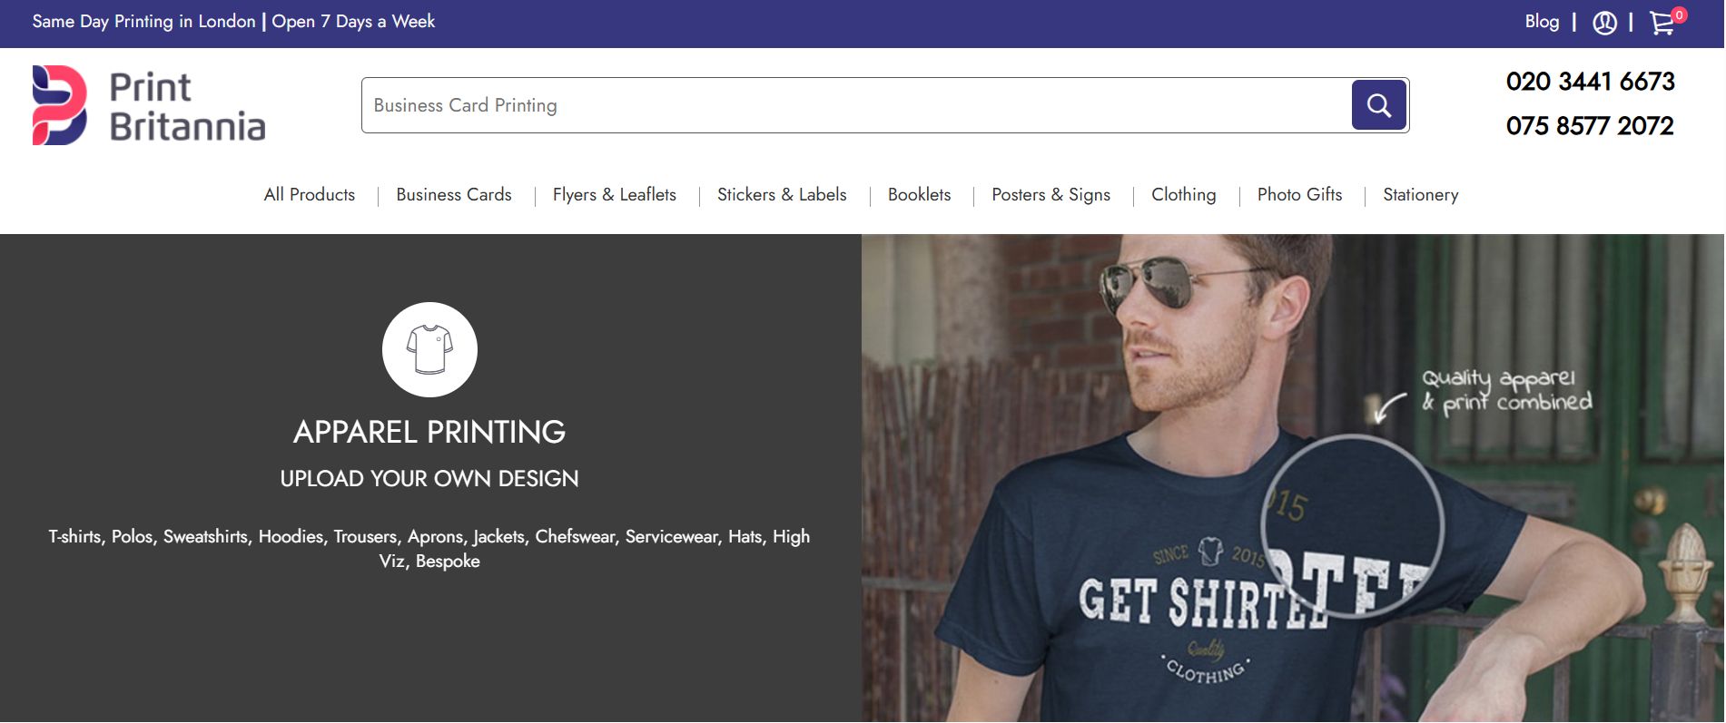Click the Print Britannia logo

pyautogui.click(x=149, y=106)
